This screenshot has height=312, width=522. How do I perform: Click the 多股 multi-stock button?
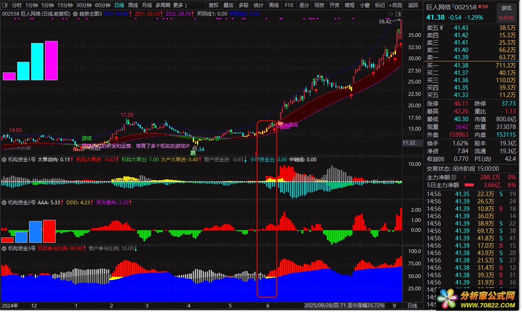244,5
